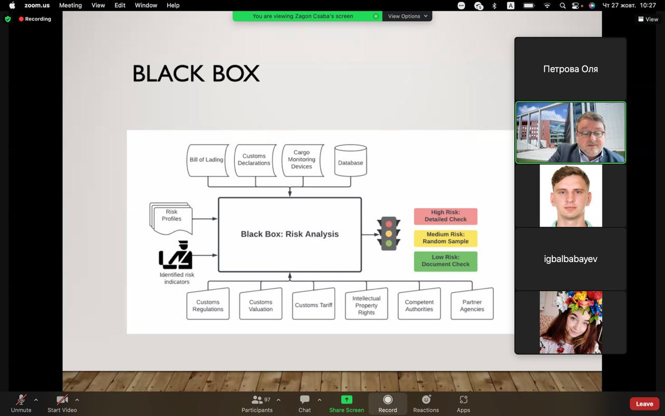Click the 'Partner Agencies' box
The height and width of the screenshot is (416, 665).
472,304
